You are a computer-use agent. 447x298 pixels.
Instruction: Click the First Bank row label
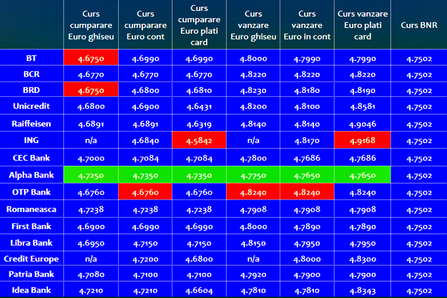[x=32, y=226]
